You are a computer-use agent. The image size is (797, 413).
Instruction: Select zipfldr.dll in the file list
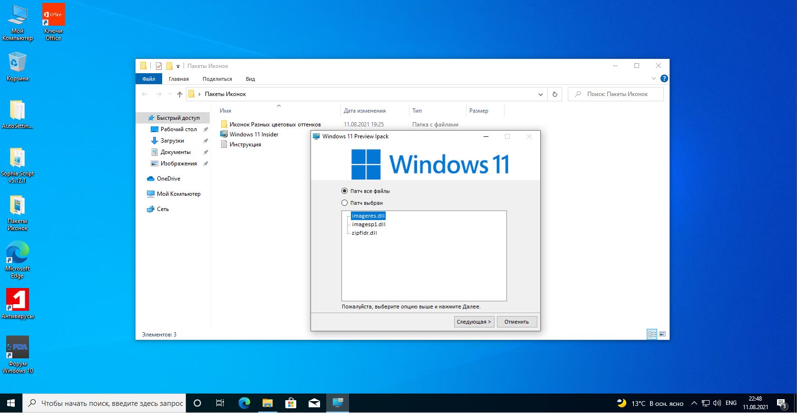364,233
